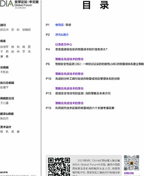Click the P1 page number label
The width and height of the screenshot is (144, 176).
48,25
